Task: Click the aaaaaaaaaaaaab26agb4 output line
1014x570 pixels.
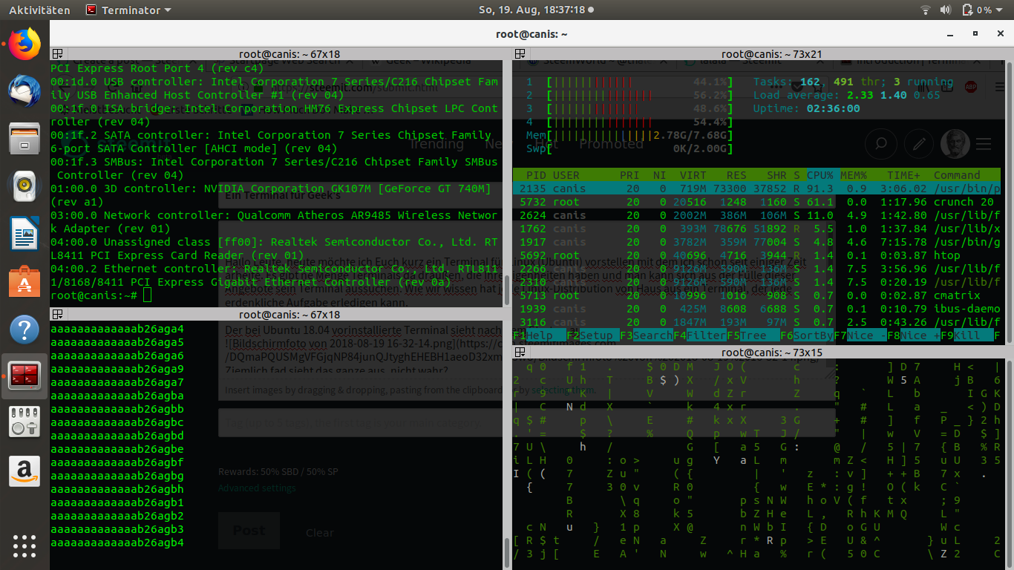Action: click(x=117, y=543)
